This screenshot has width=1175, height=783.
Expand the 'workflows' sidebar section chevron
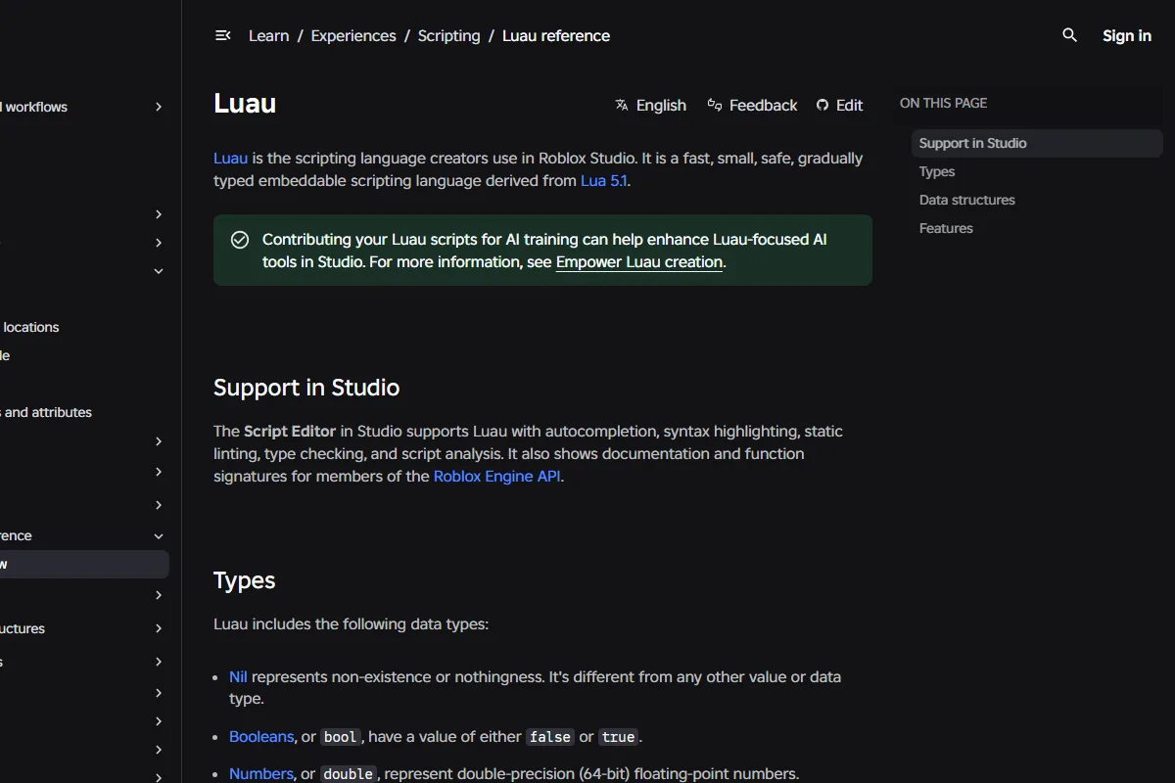(159, 107)
